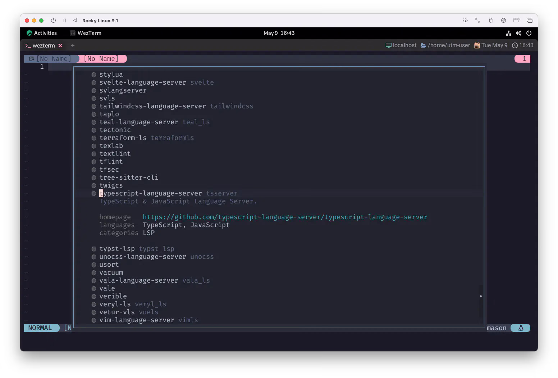The height and width of the screenshot is (378, 558).
Task: Select the twigcs package
Action: coord(111,185)
